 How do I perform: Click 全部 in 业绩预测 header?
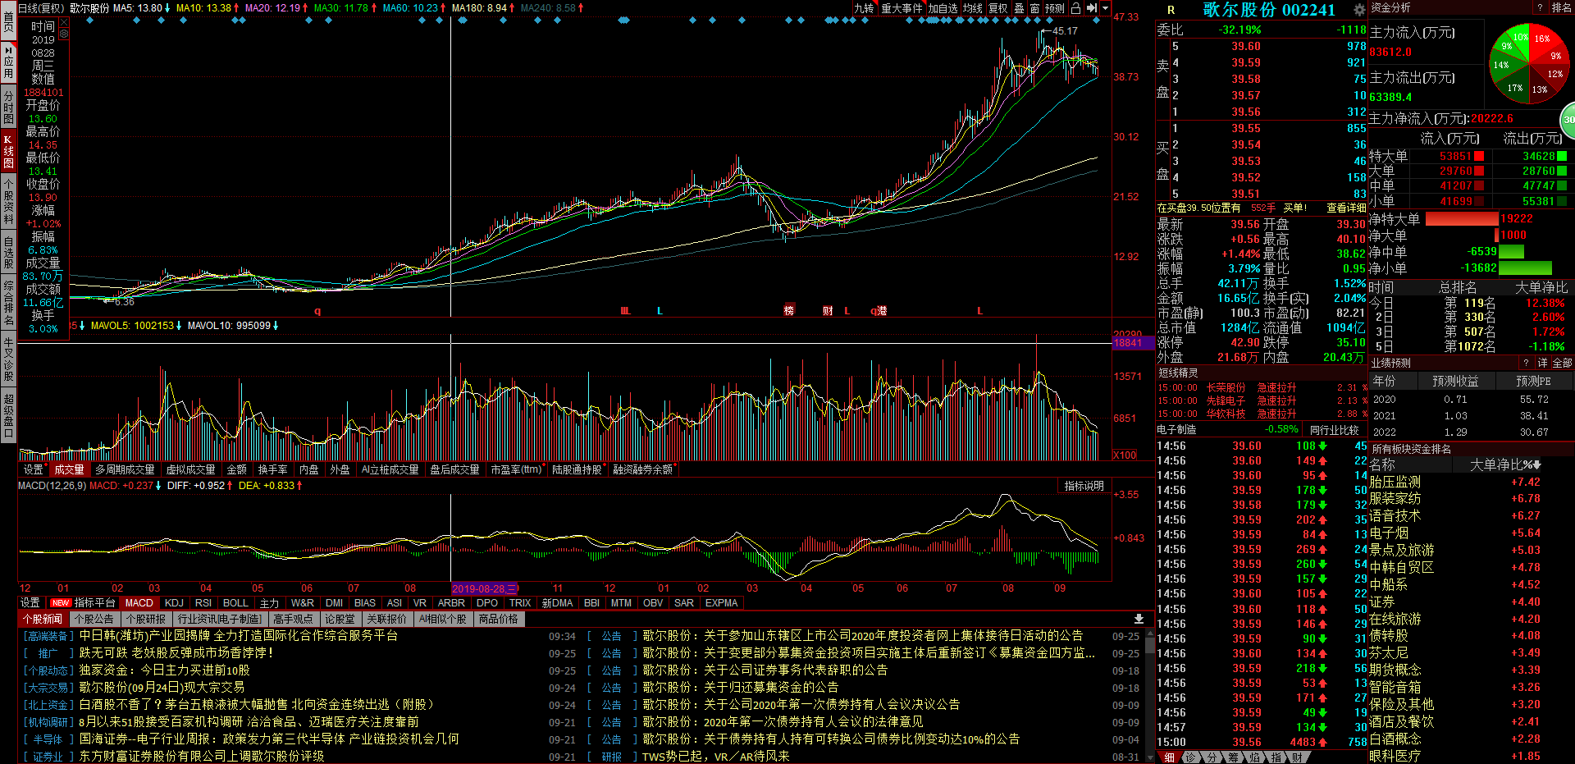tap(1562, 363)
